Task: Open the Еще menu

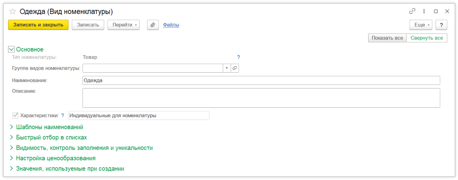Action: tap(421, 25)
